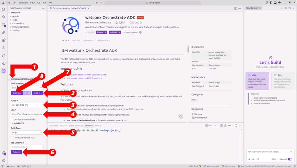Switch to the FEATURES tab

pyautogui.click(x=76, y=40)
